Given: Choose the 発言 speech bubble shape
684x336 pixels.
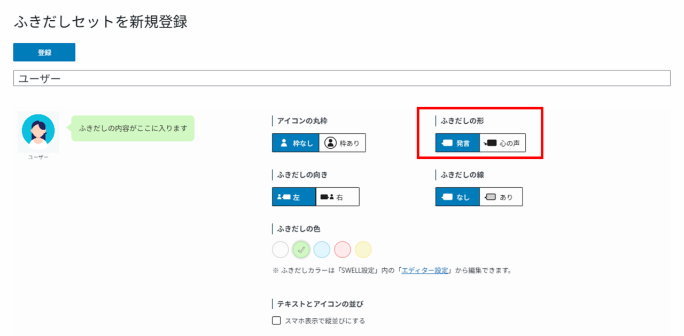Looking at the screenshot, I should pos(457,143).
